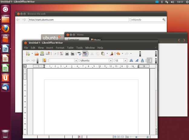Click Firefox in the Ubuntu launcher
Viewport: 189px width, 140px height.
click(5, 29)
